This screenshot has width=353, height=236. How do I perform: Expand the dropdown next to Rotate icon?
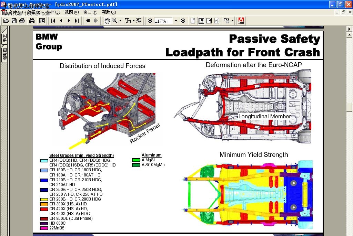pyautogui.click(x=232, y=21)
